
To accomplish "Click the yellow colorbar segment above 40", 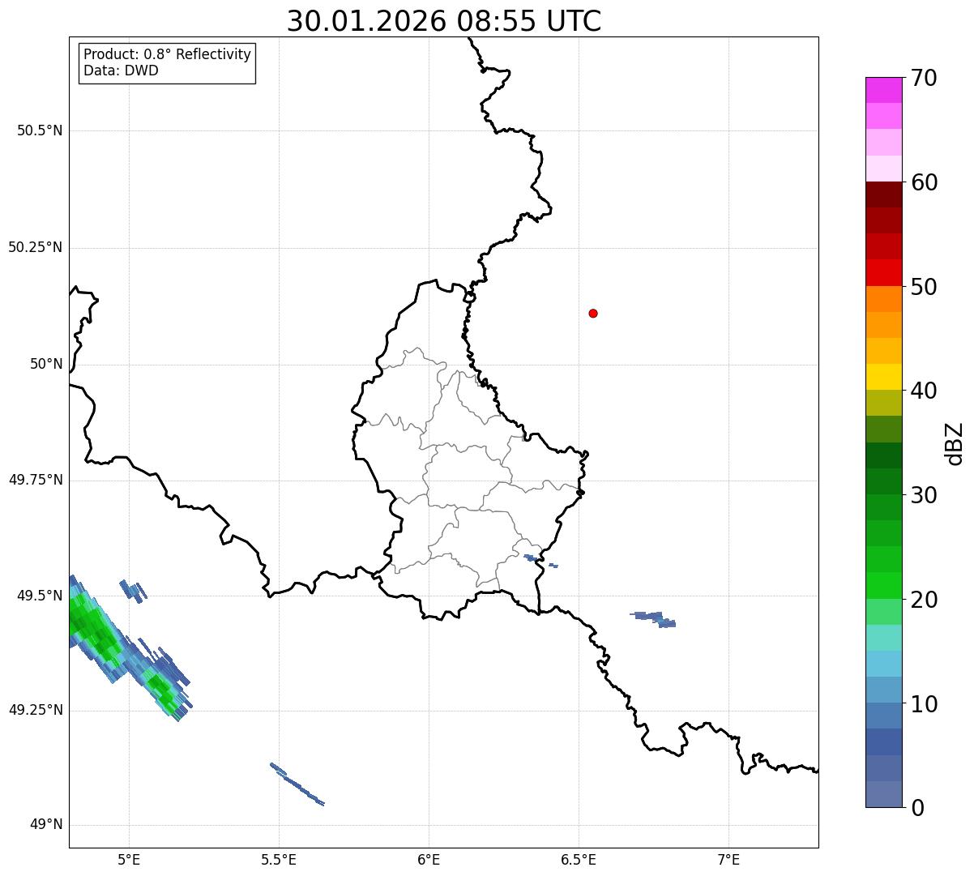I will pos(883,378).
